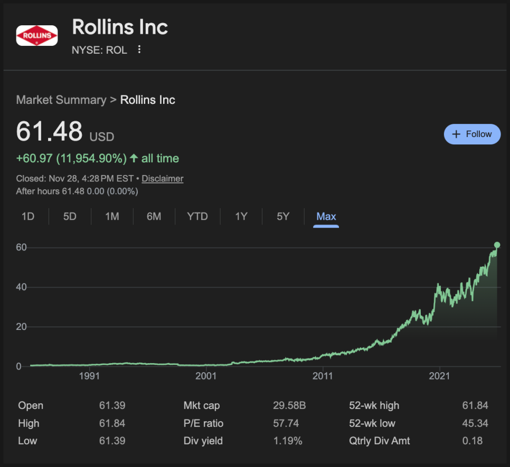Show the YTD chart range
The width and height of the screenshot is (510, 467).
197,217
